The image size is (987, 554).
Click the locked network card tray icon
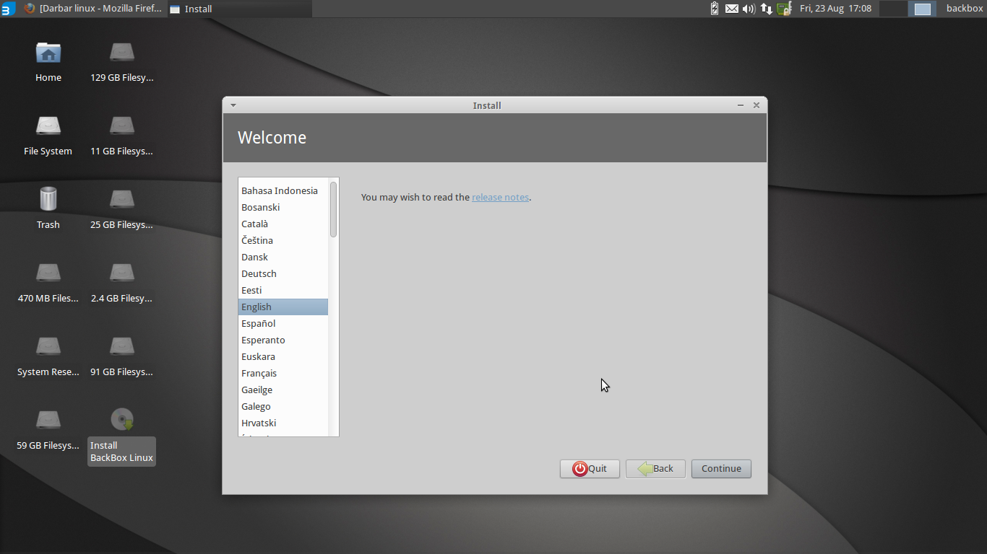pos(784,9)
